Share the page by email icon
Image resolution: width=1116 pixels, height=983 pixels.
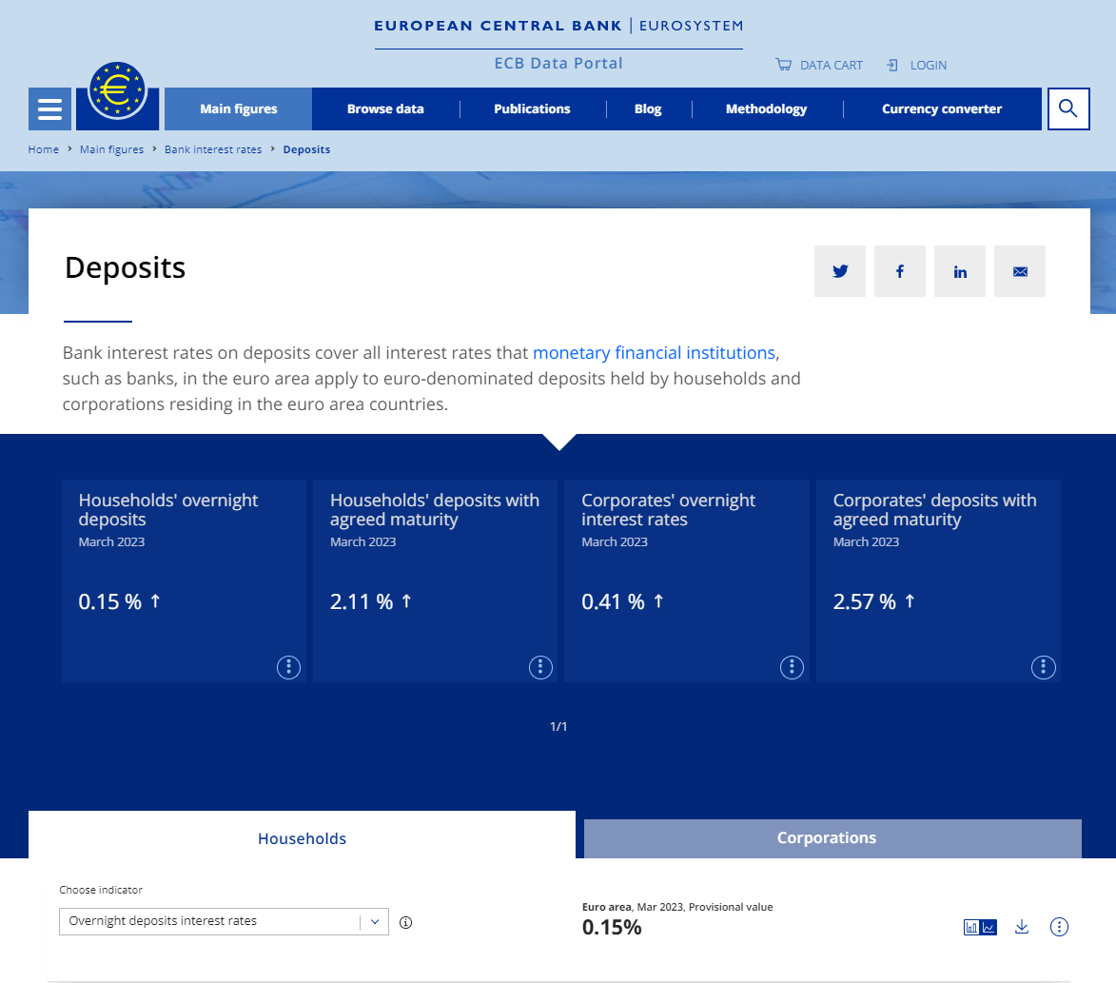pyautogui.click(x=1019, y=271)
